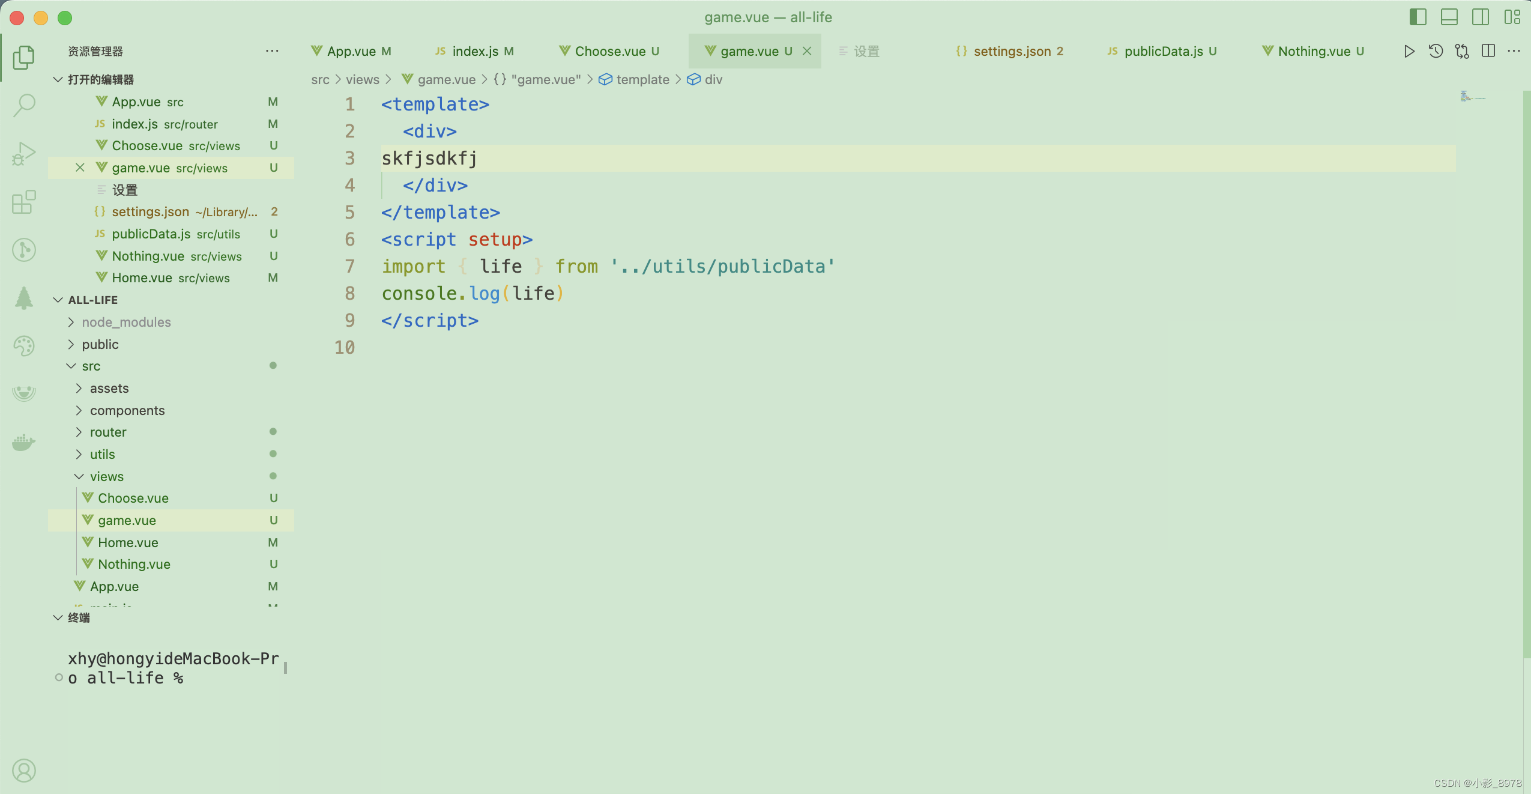This screenshot has height=794, width=1531.
Task: Toggle the bottom panel visibility
Action: coord(1450,17)
